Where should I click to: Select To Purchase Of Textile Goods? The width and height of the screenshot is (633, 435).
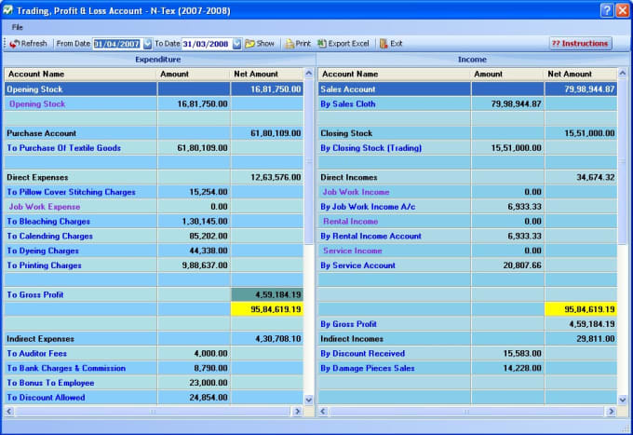click(x=154, y=148)
